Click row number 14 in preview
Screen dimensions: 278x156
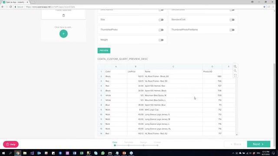point(101,133)
